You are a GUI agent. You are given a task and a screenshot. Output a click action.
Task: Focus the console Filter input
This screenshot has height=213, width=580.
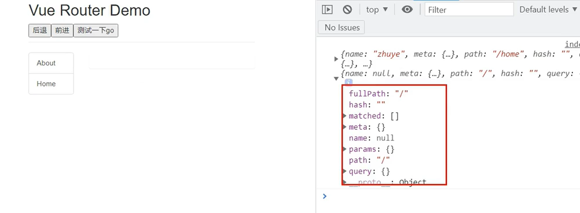(469, 10)
